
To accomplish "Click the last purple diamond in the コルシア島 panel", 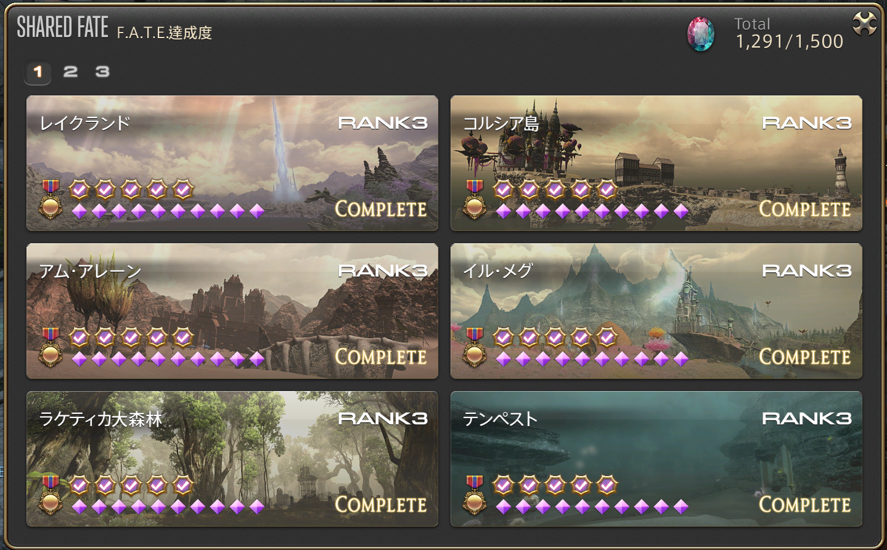I will pyautogui.click(x=681, y=211).
